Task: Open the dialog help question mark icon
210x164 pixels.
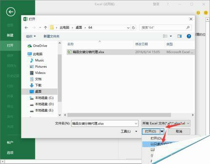Action: point(189,36)
